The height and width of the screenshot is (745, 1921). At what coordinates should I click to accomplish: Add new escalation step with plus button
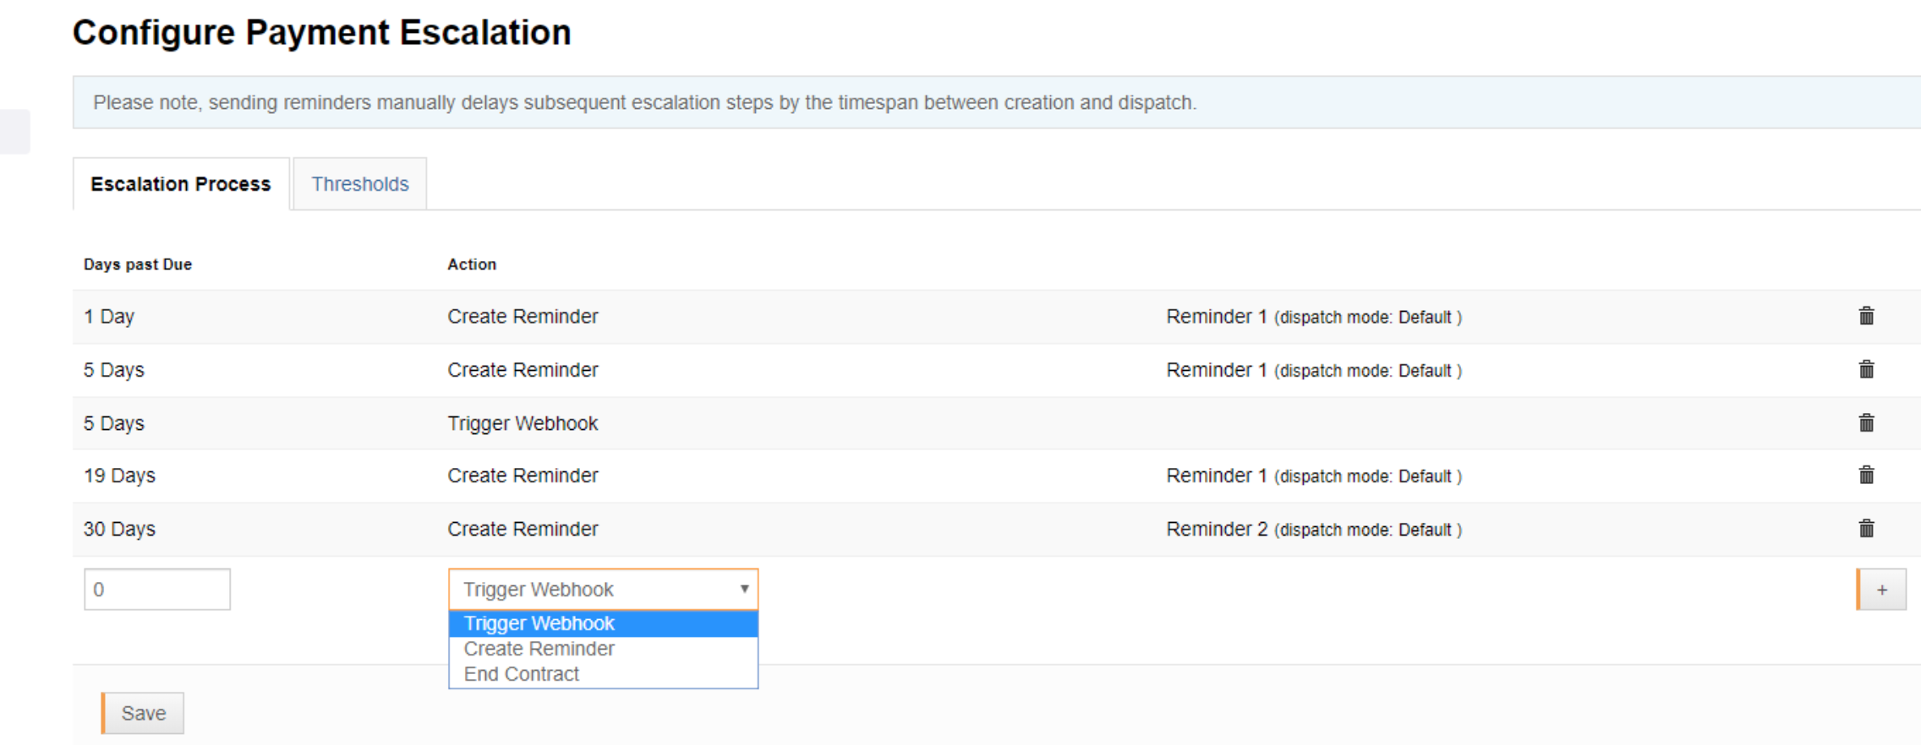(1881, 590)
